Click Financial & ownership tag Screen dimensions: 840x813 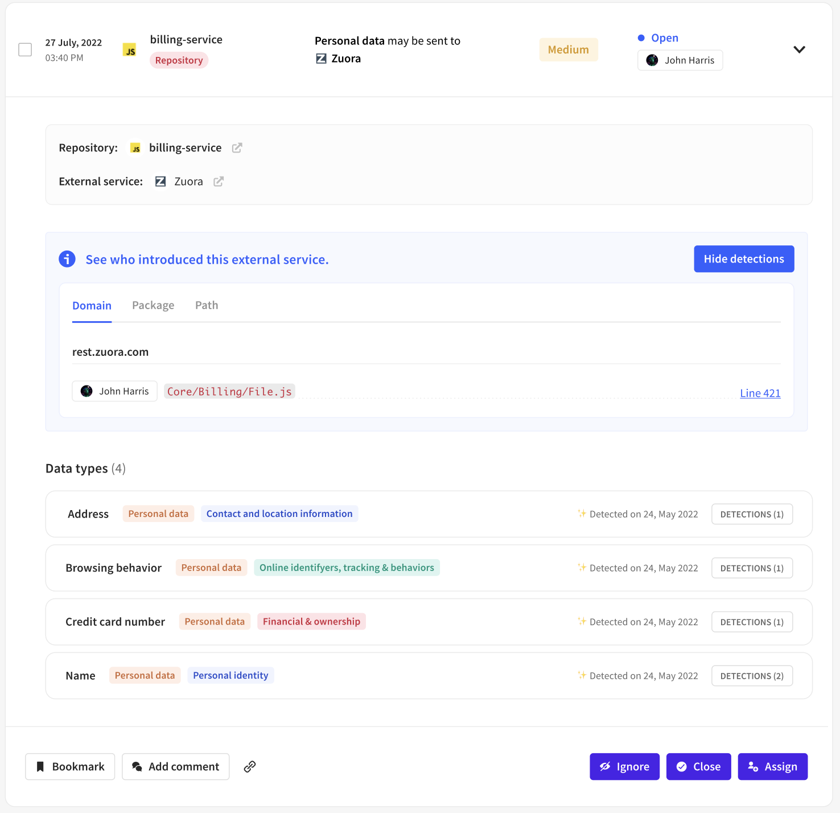311,621
